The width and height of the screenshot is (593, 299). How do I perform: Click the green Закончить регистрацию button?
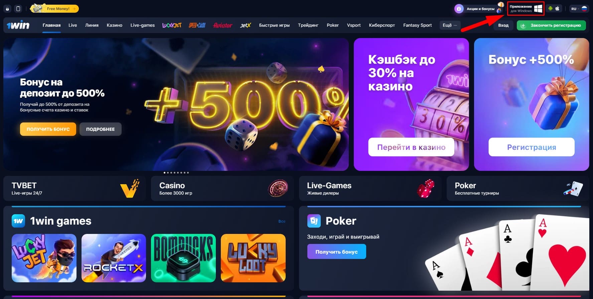pos(551,25)
